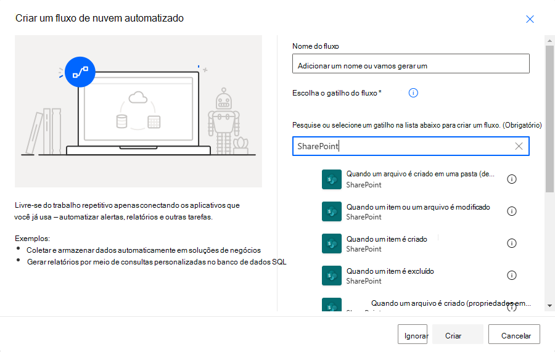Click the vertical scrollbar thumb
The width and height of the screenshot is (555, 352).
549,119
